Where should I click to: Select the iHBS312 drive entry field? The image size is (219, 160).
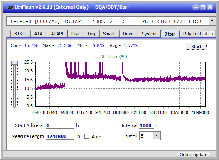point(108,21)
